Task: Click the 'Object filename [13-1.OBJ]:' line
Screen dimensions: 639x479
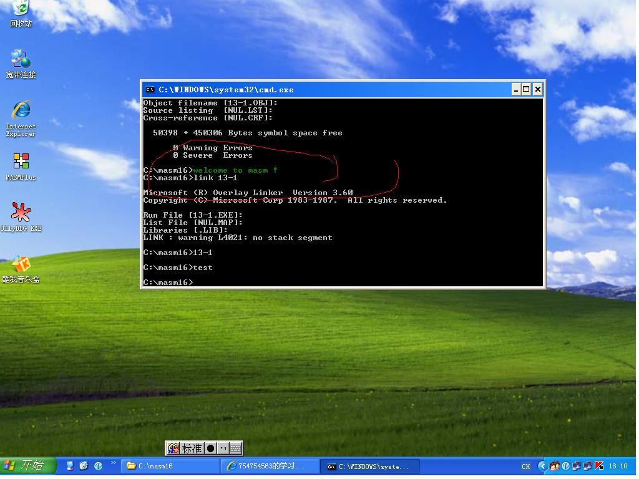Action: coord(210,103)
